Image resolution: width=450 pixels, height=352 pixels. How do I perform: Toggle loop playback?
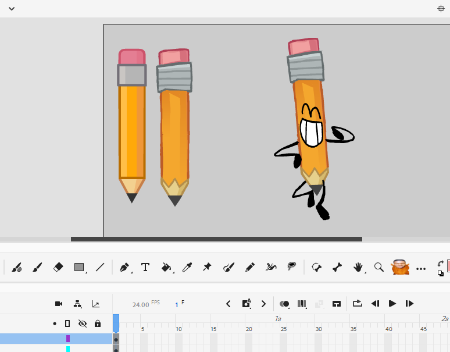(358, 304)
